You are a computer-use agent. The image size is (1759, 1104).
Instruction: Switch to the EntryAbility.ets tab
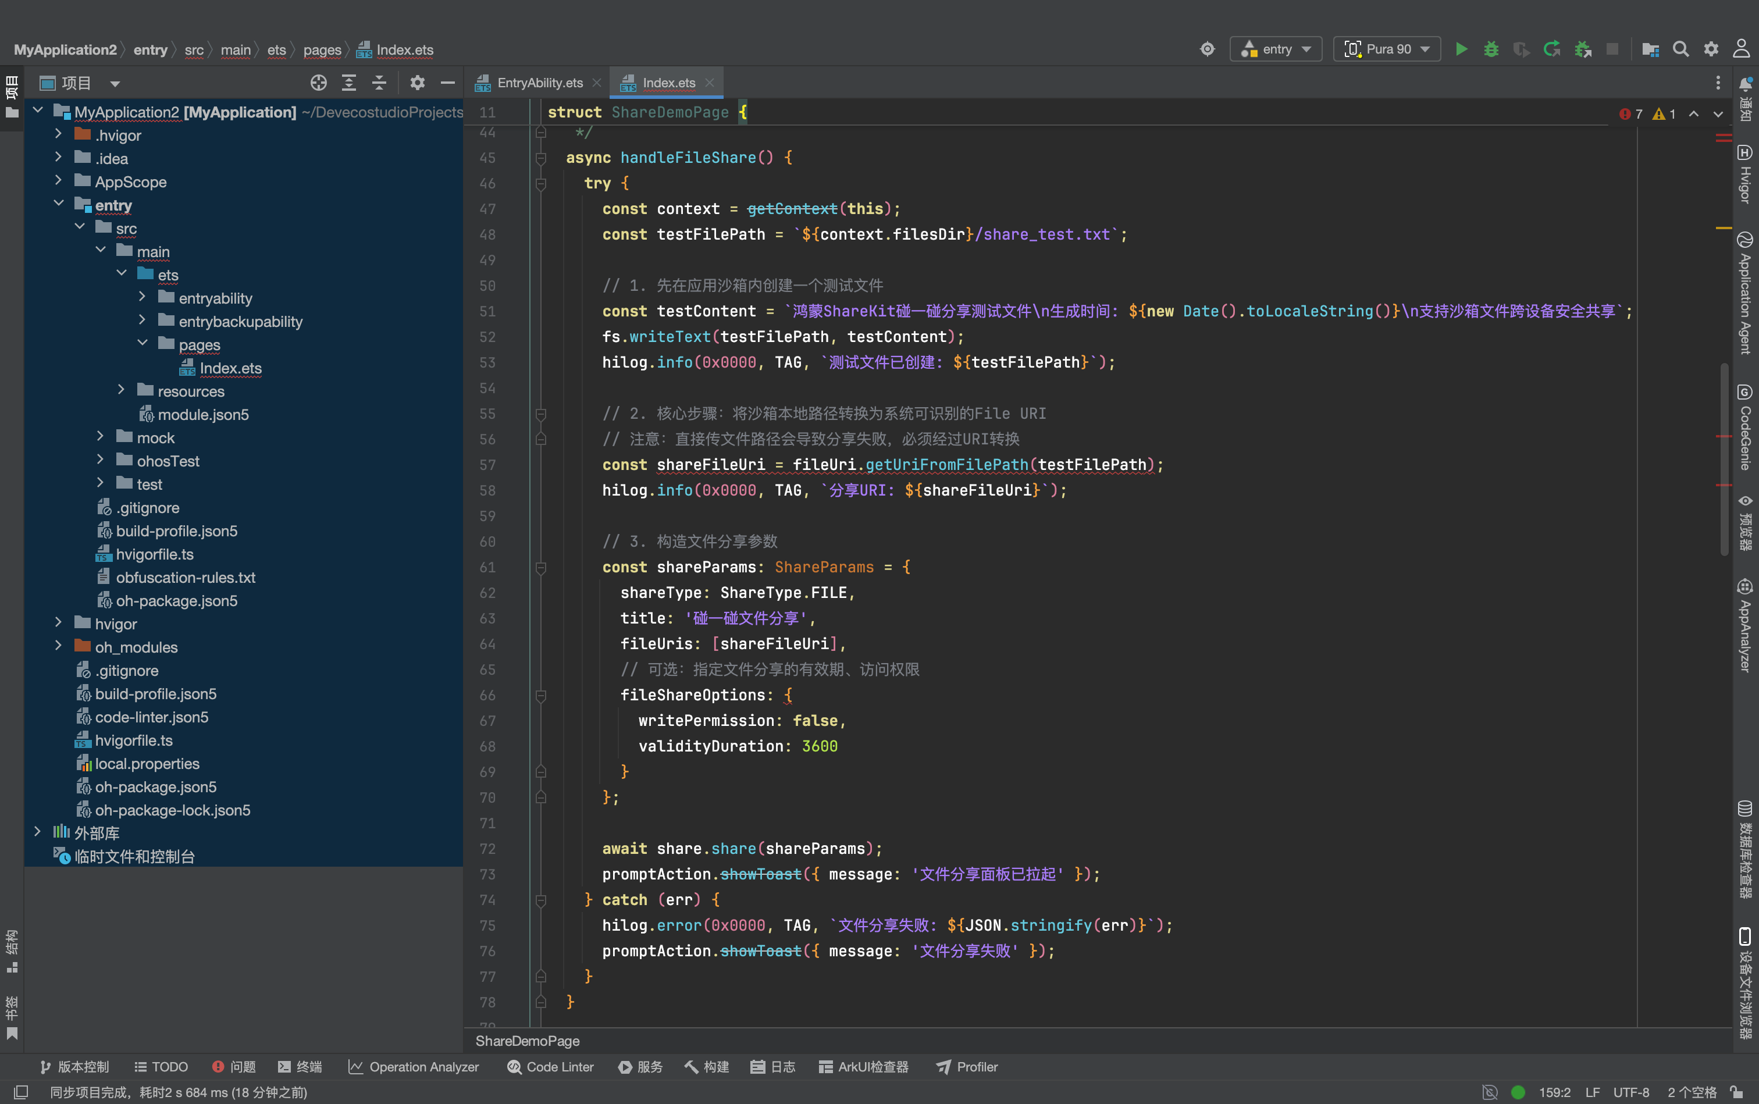pos(539,83)
